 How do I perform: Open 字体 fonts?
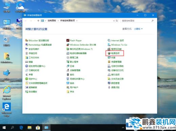click(x=70, y=92)
